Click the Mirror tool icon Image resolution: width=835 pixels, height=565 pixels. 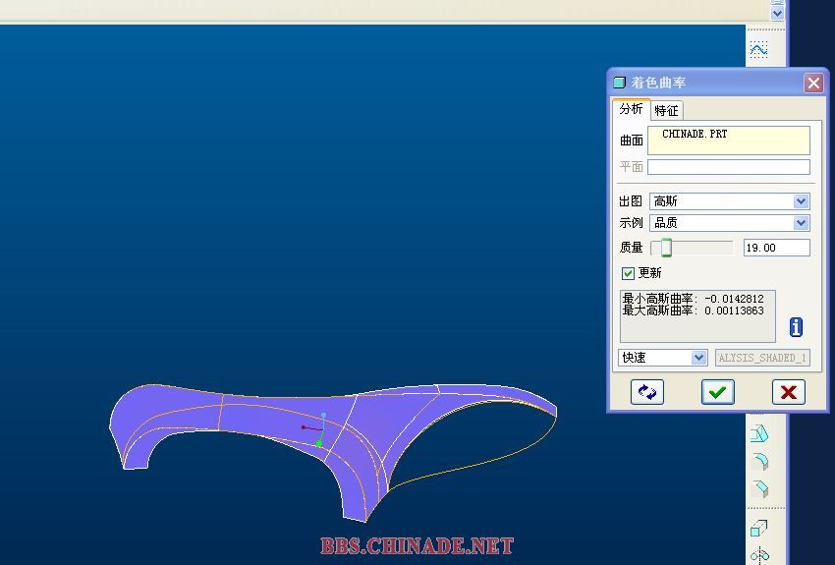[x=758, y=555]
